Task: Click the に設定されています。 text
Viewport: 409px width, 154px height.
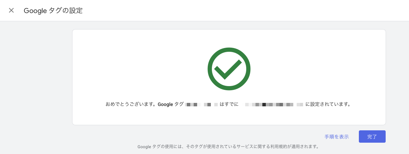Action: 328,104
